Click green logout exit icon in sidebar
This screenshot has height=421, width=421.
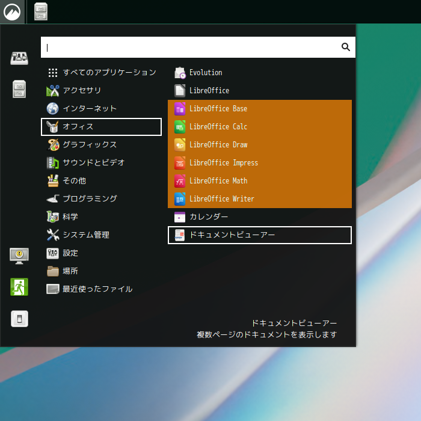point(19,287)
